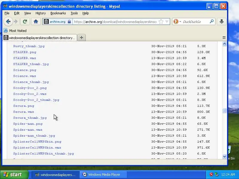Click the network connection tray icon
This screenshot has height=179, width=239.
[x=217, y=175]
